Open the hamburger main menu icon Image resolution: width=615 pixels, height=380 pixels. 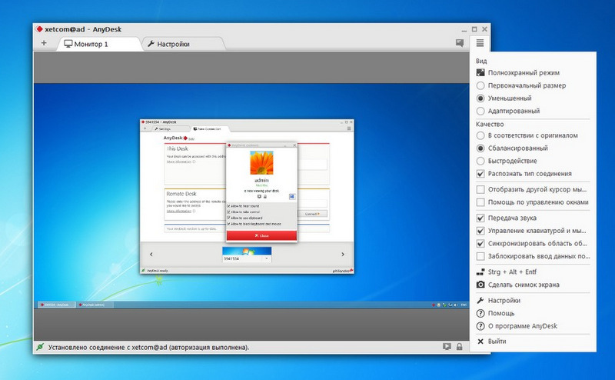[480, 43]
